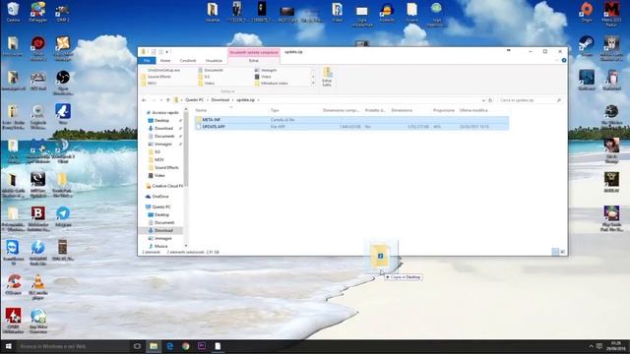Expand the extract destinations list arrow
630x354 pixels.
(x=313, y=83)
